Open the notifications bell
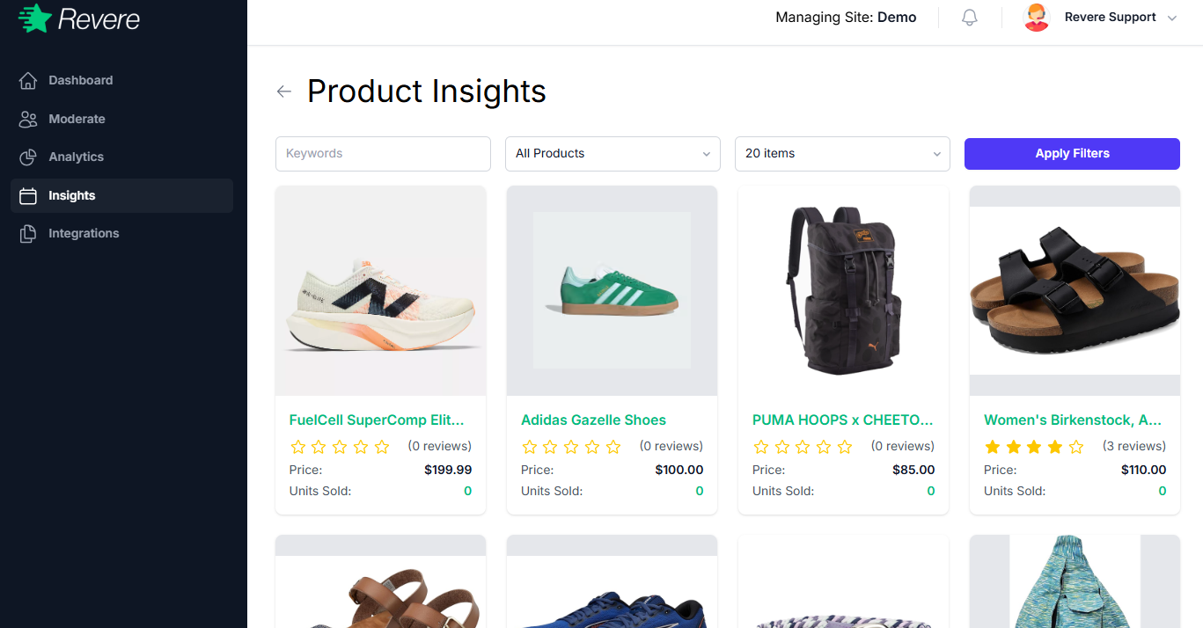1203x628 pixels. click(x=969, y=17)
